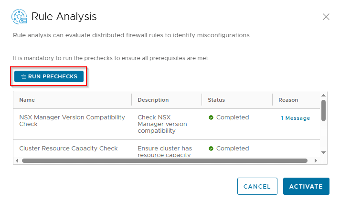Viewport: 340px width, 202px height.
Task: Close the Rule Analysis dialog
Action: (326, 17)
